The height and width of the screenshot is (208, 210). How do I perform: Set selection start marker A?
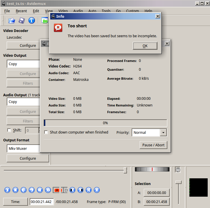[x=56, y=190]
